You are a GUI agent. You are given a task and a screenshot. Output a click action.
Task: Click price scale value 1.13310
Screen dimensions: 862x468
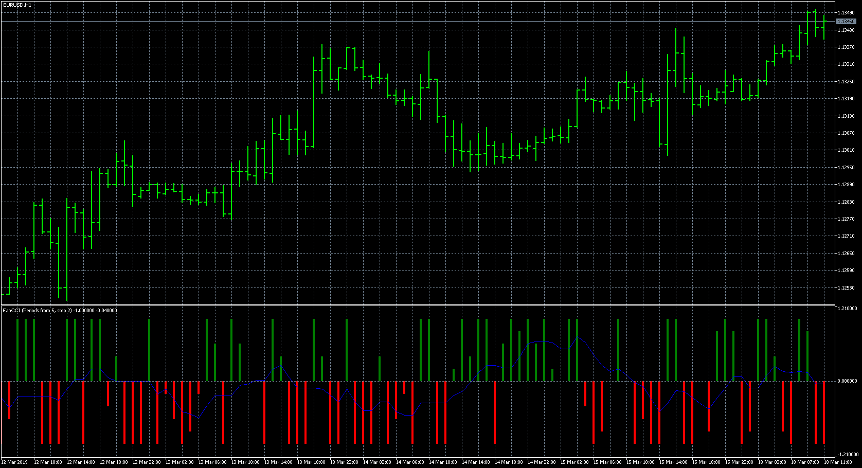pos(846,64)
